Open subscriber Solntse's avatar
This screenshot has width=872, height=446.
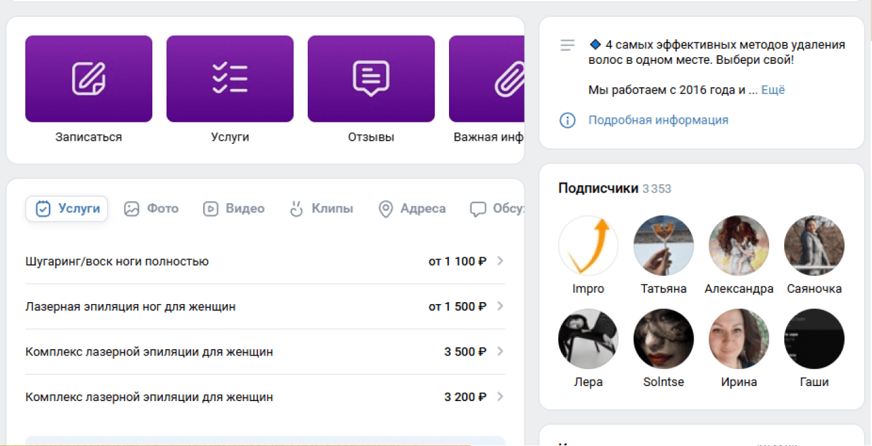pyautogui.click(x=664, y=339)
